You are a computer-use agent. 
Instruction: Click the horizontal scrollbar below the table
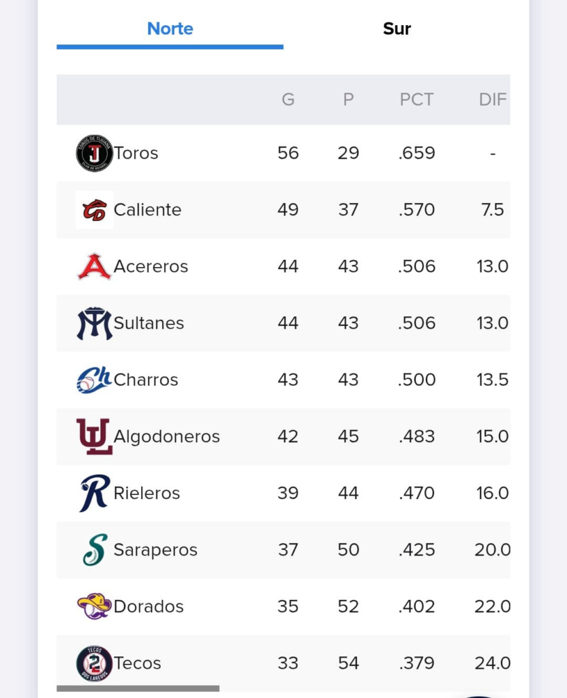[138, 688]
